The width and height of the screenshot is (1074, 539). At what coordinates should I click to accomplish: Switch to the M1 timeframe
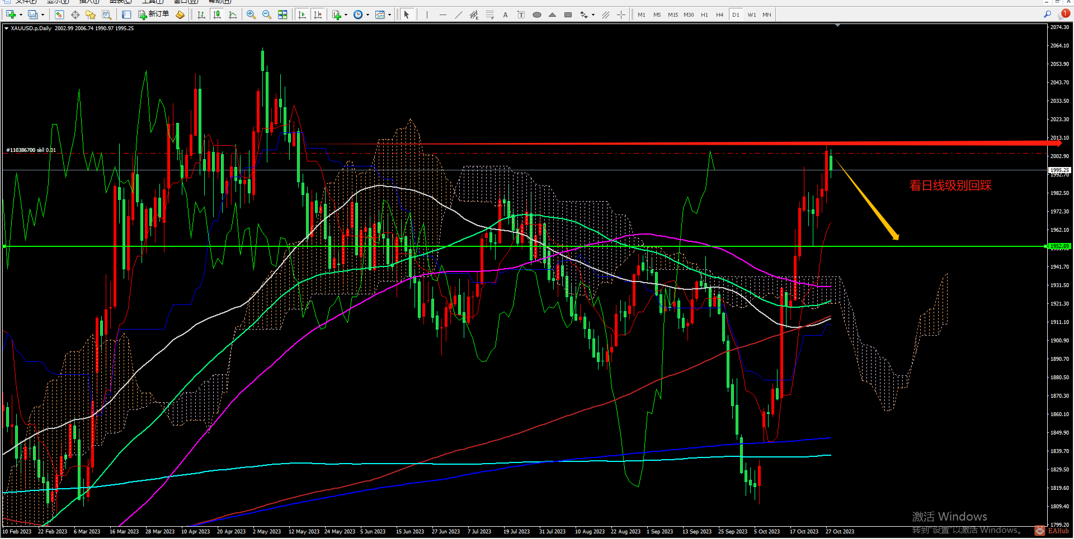click(642, 15)
